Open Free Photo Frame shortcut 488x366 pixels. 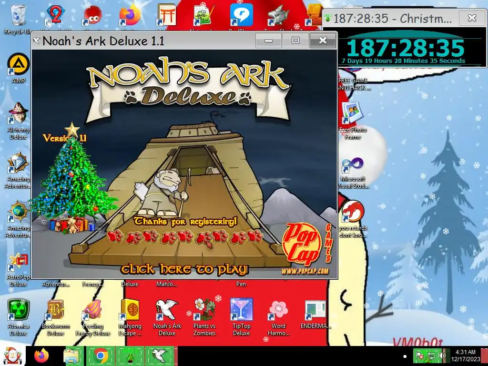tap(353, 121)
